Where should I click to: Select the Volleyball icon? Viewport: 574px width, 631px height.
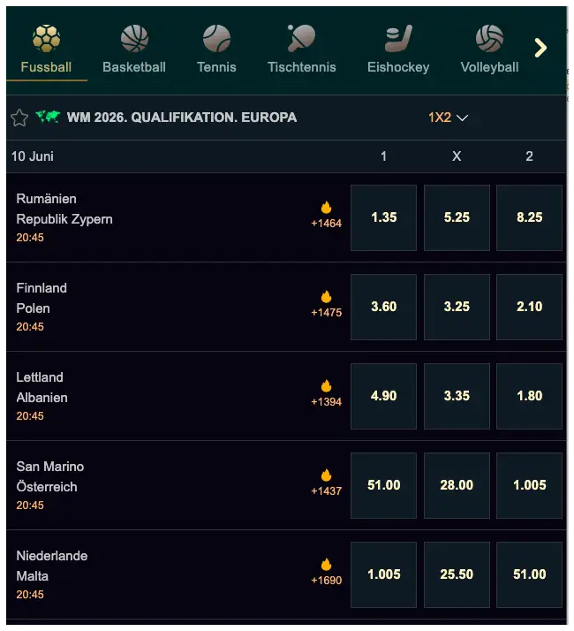point(489,39)
